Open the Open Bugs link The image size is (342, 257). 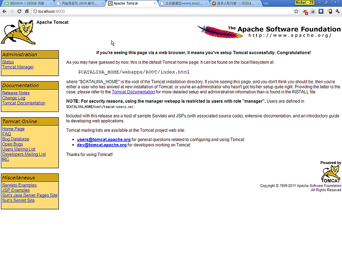[x=12, y=144]
